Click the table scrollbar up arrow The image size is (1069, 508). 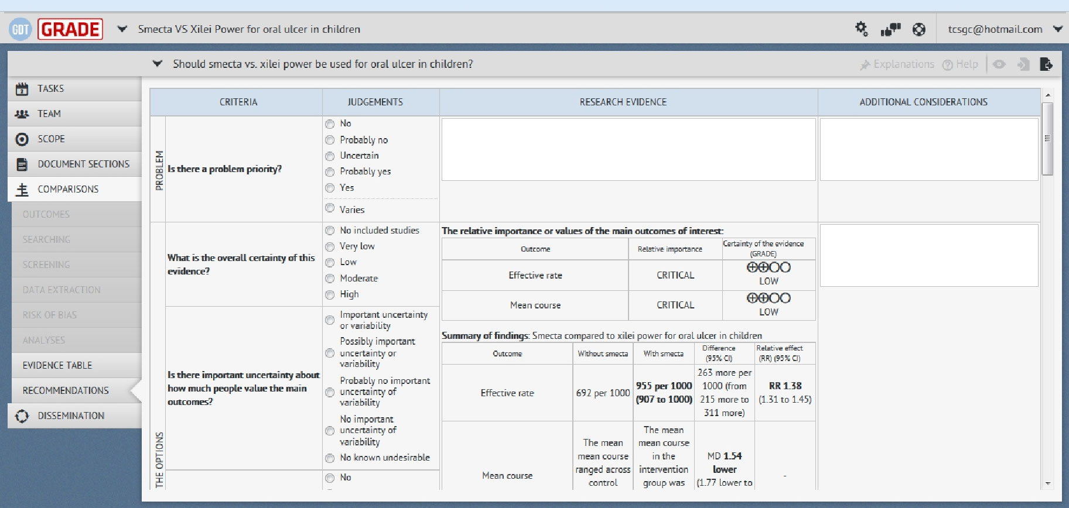click(1048, 94)
